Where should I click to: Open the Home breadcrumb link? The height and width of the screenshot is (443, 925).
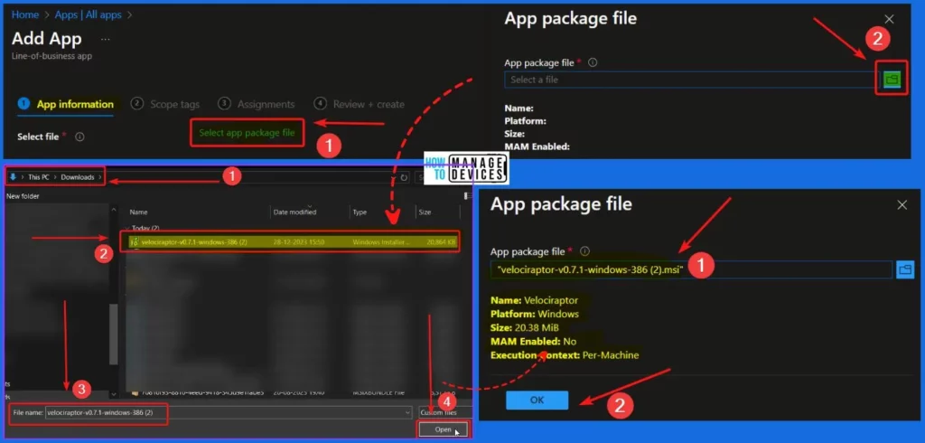(24, 14)
